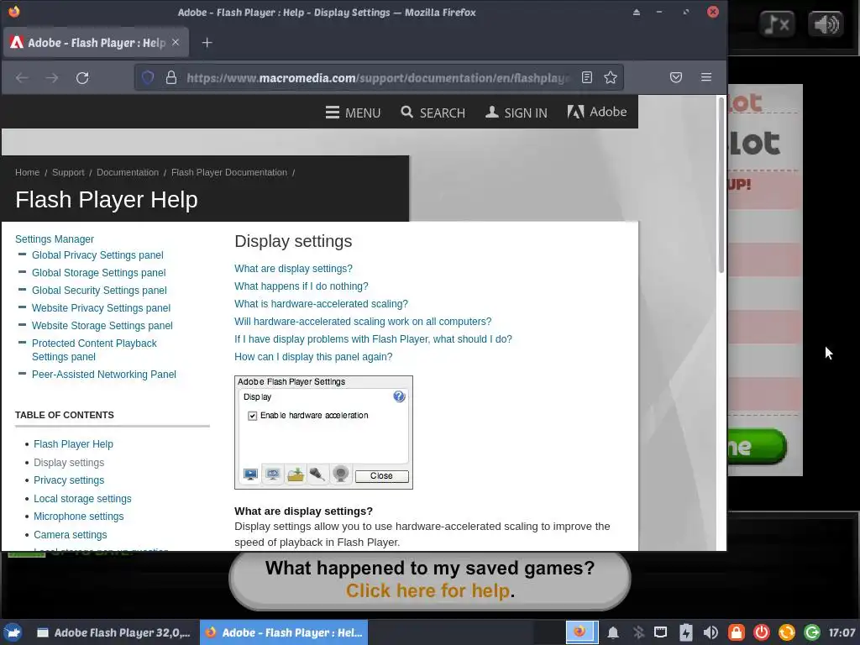Open SEARCH in the Adobe header
The height and width of the screenshot is (645, 860).
click(x=433, y=113)
